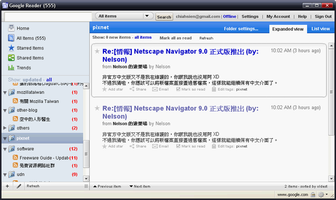Image resolution: width=336 pixels, height=200 pixels.
Task: Open My Account in top bar
Action: 278,16
